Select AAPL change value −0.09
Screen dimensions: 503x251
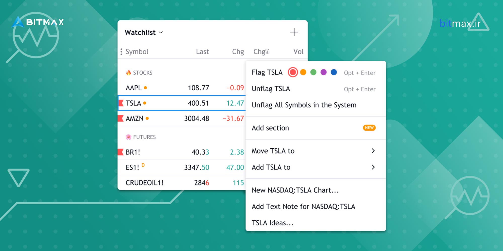(x=235, y=88)
